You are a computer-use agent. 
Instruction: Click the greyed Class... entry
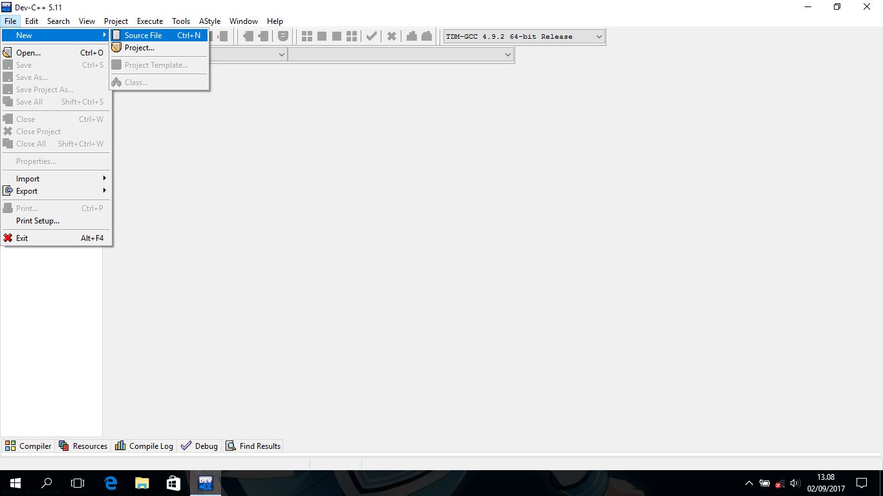[x=159, y=83]
